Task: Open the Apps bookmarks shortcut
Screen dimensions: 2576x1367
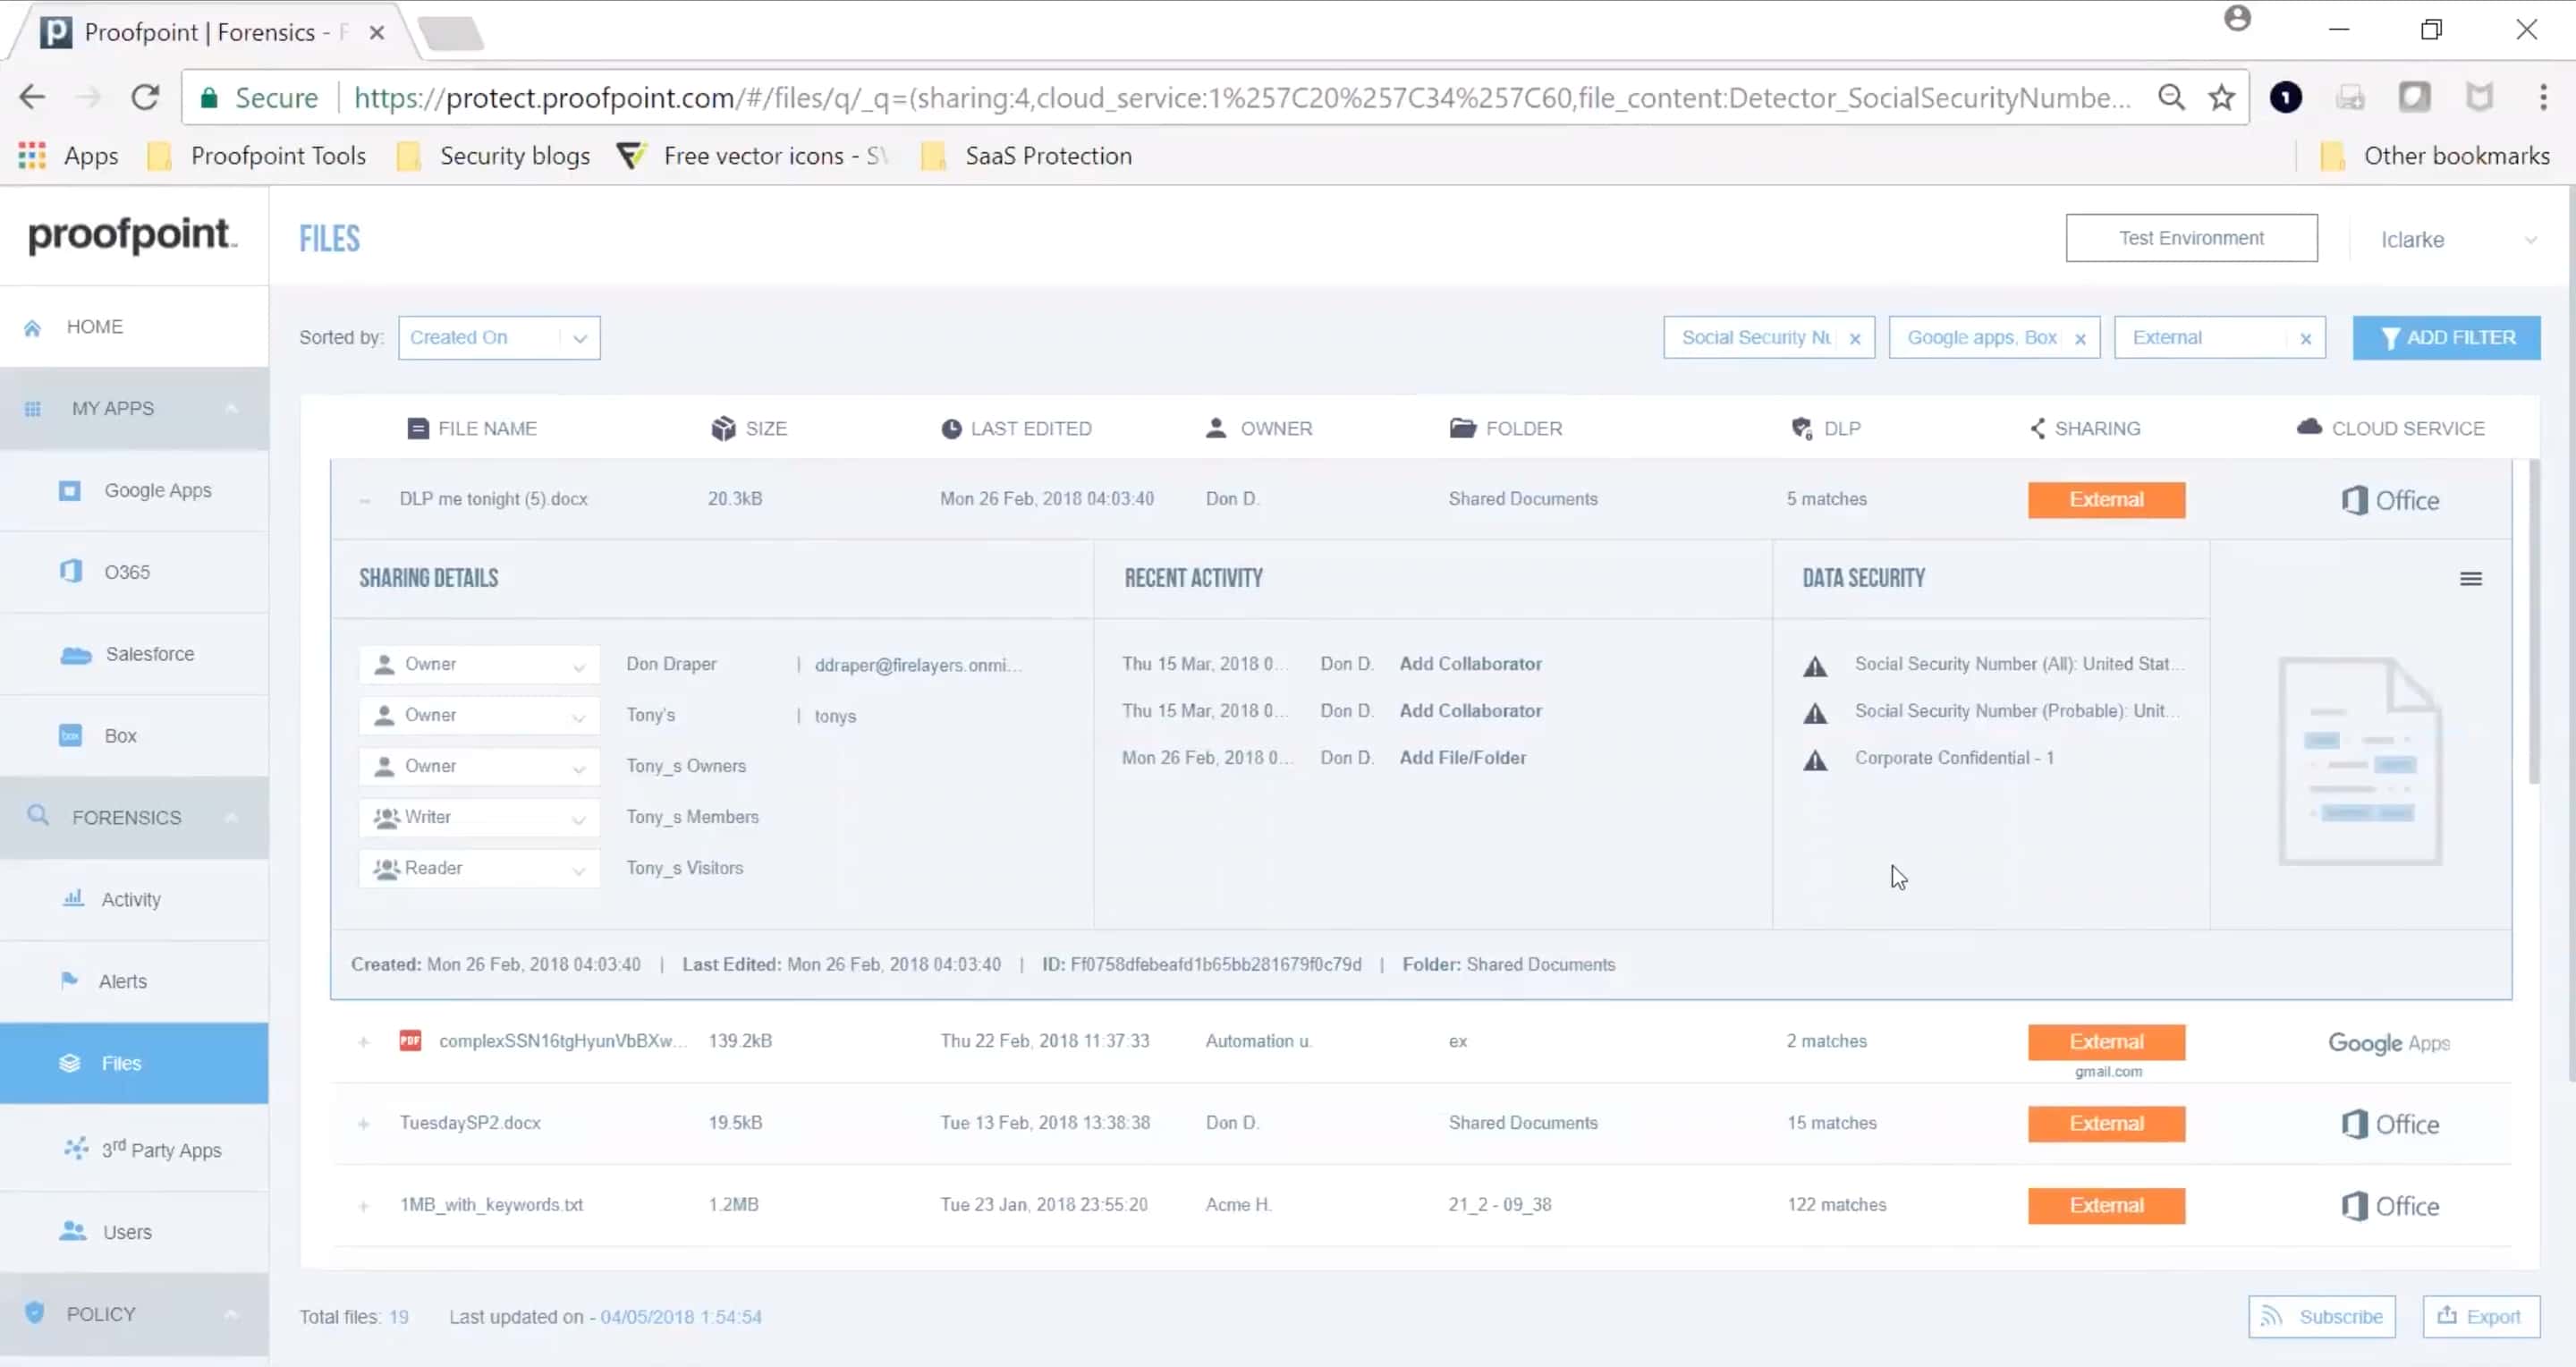Action: (68, 156)
